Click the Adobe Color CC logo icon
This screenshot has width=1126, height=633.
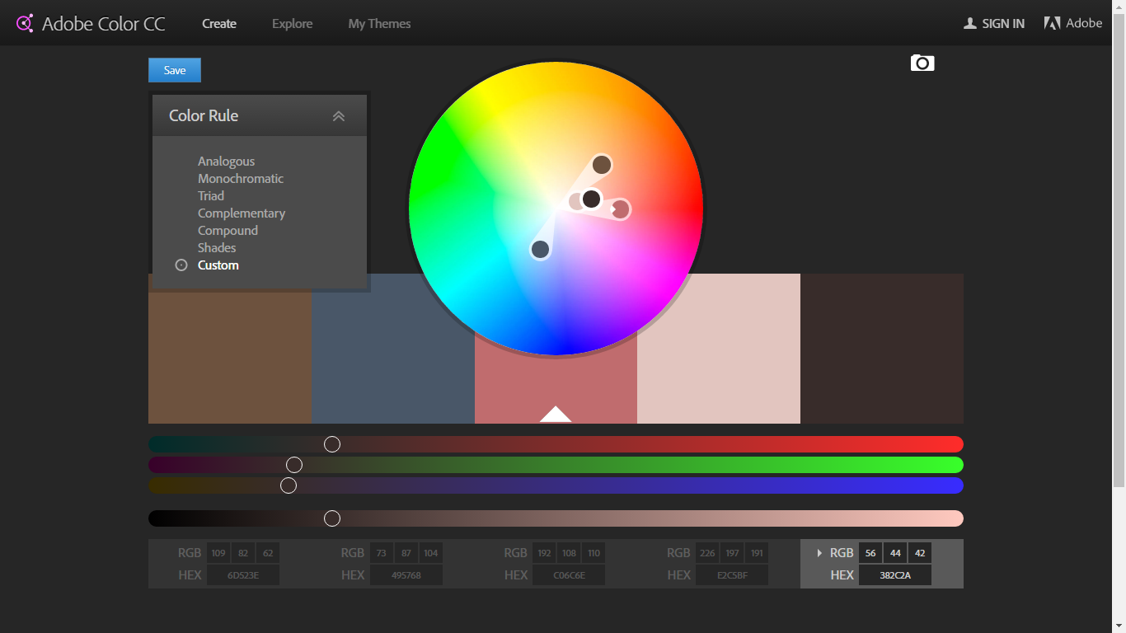(x=25, y=23)
